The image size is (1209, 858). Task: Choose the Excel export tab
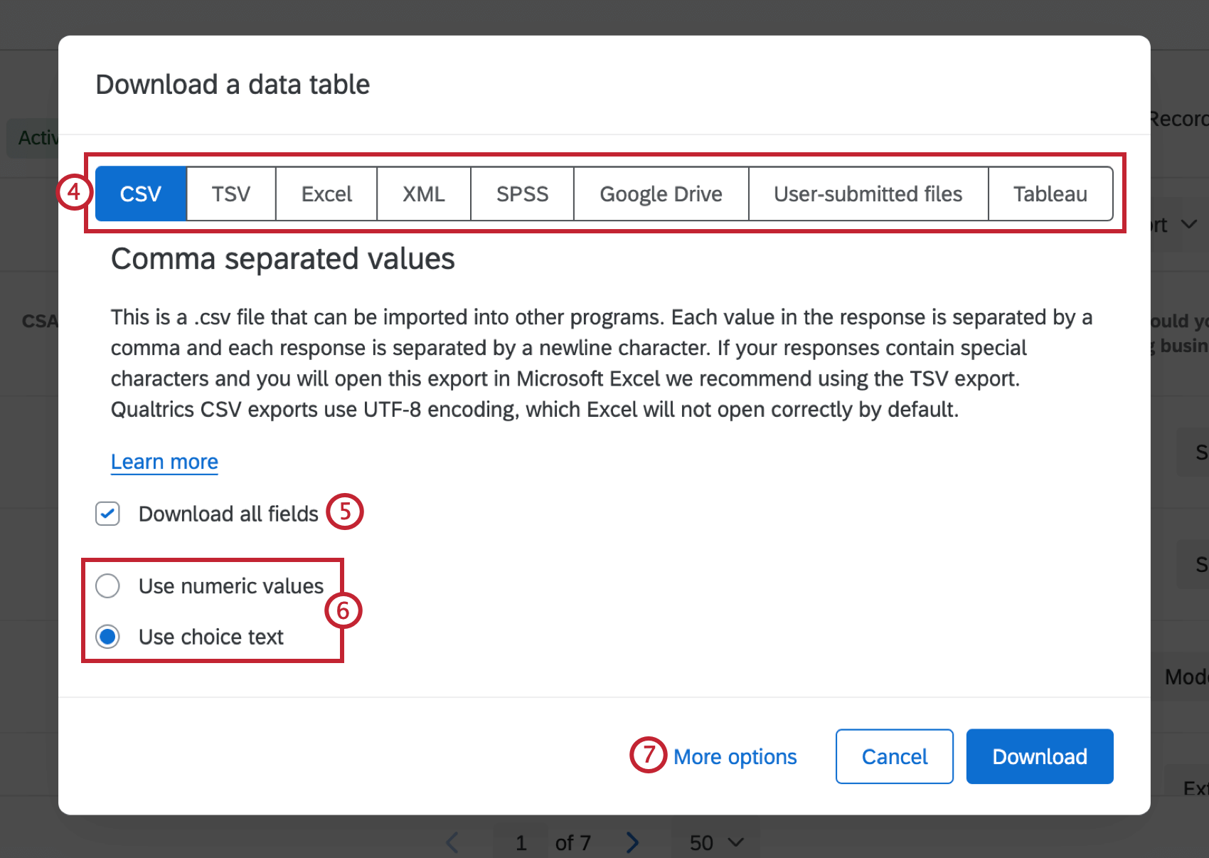[326, 194]
